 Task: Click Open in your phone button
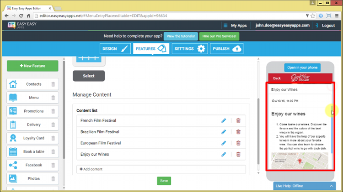302,67
